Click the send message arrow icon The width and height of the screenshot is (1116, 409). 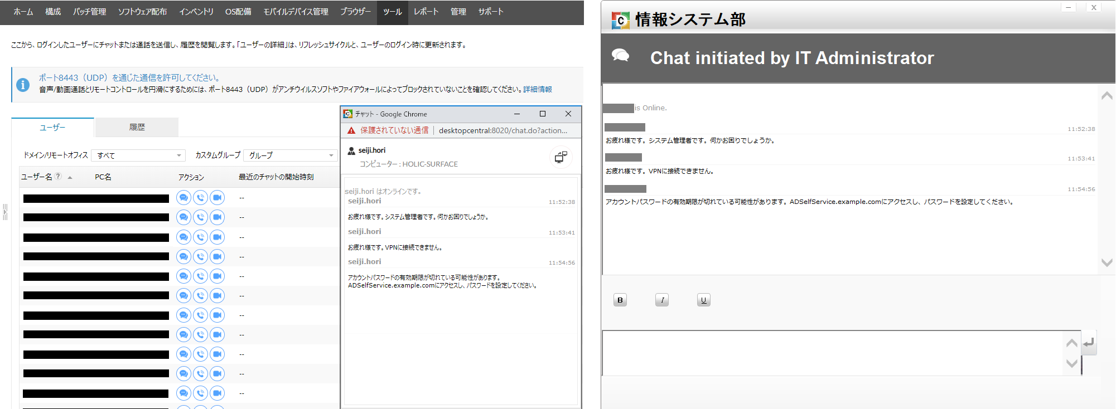click(1089, 343)
